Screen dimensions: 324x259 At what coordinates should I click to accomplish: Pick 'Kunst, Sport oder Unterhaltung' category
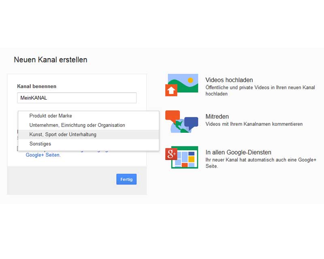[63, 134]
